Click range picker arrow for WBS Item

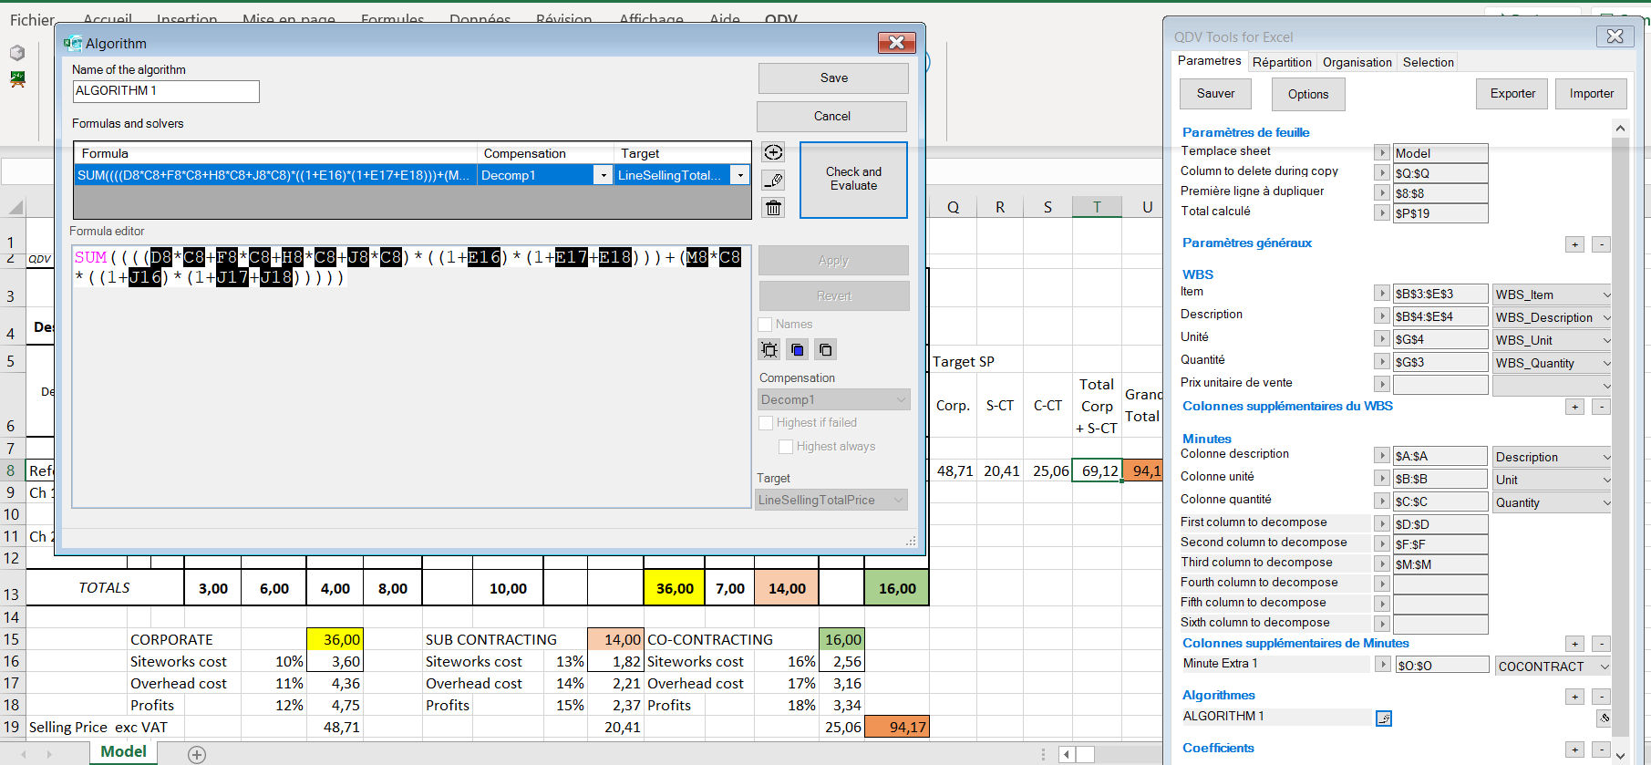[1382, 294]
